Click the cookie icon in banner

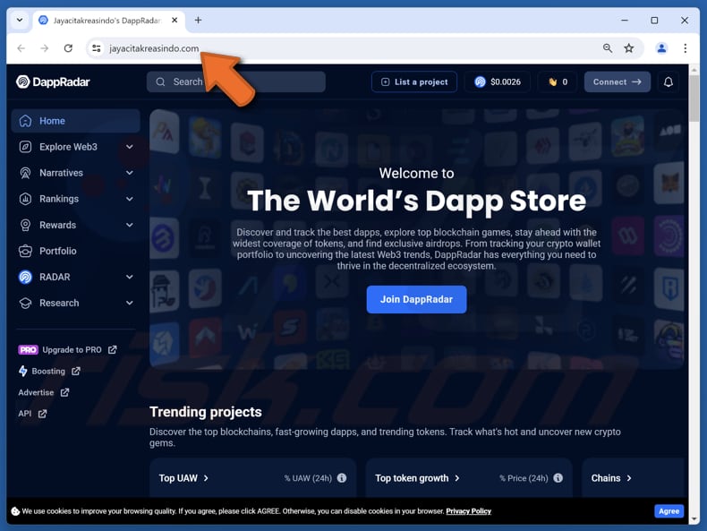15,511
